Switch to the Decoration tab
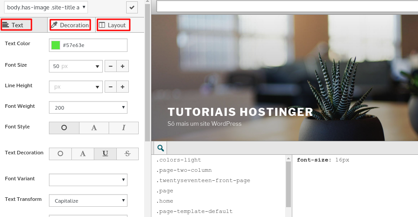 point(70,25)
